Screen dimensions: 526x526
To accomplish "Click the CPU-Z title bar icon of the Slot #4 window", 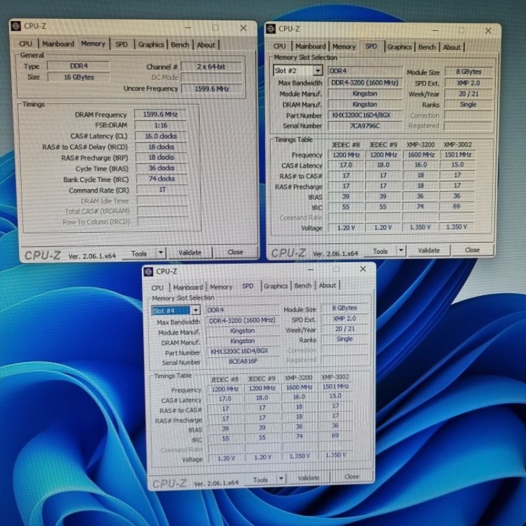I will 149,271.
